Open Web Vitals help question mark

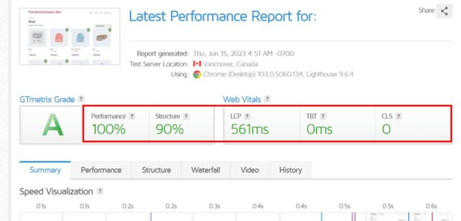pyautogui.click(x=267, y=99)
